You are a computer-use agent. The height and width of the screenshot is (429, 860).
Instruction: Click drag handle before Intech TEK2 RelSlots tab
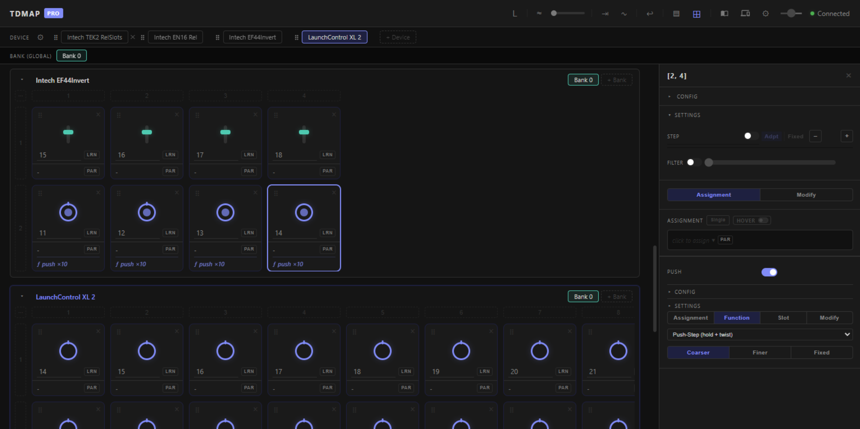[56, 37]
